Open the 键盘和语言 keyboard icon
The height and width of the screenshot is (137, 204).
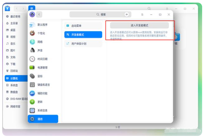point(32,85)
